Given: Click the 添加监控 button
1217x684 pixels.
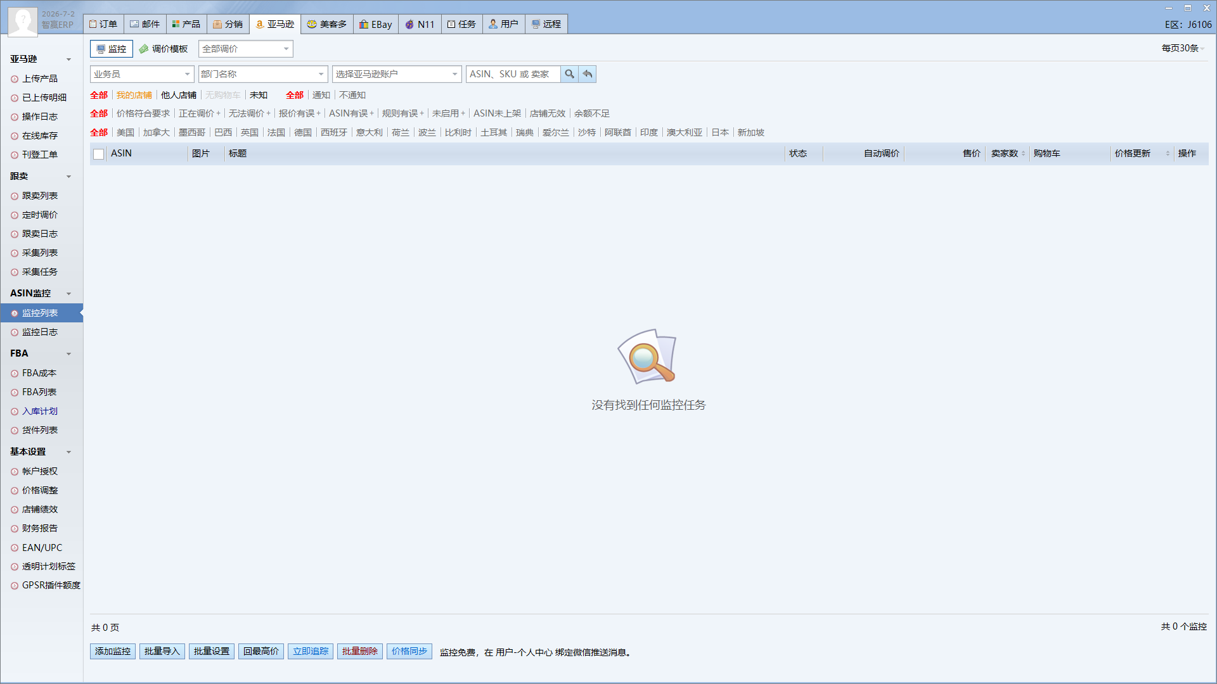Looking at the screenshot, I should (x=113, y=651).
